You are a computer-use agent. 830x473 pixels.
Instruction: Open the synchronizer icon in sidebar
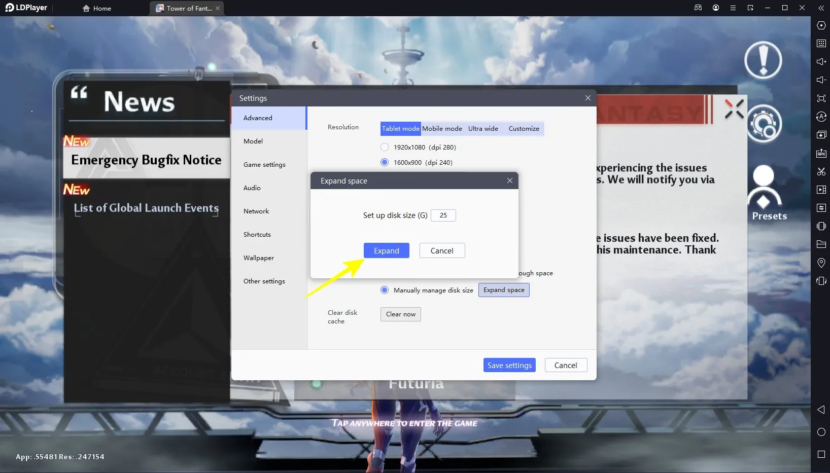[821, 208]
